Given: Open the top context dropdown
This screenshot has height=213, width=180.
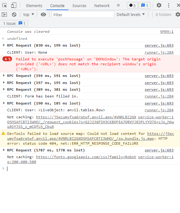Looking at the screenshot, I should click(29, 14).
